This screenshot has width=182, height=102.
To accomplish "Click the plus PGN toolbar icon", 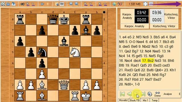I will click(x=86, y=4).
